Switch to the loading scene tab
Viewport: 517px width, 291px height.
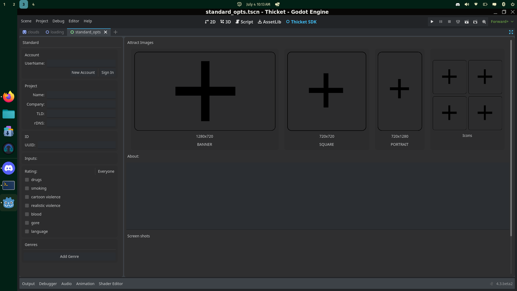pyautogui.click(x=55, y=32)
